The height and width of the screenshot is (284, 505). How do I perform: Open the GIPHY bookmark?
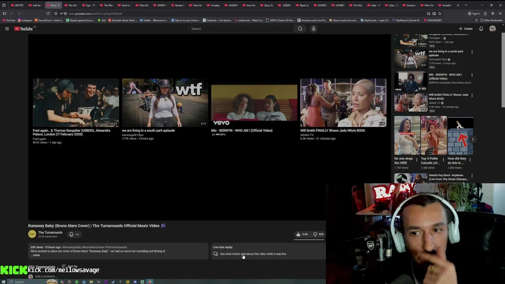coord(281,20)
